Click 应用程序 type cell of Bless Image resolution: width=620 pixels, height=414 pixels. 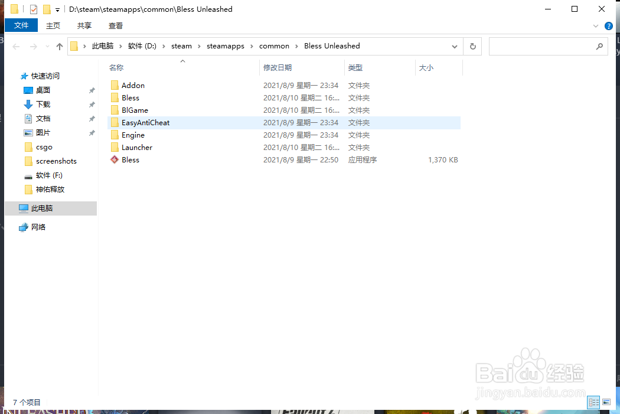coord(362,159)
